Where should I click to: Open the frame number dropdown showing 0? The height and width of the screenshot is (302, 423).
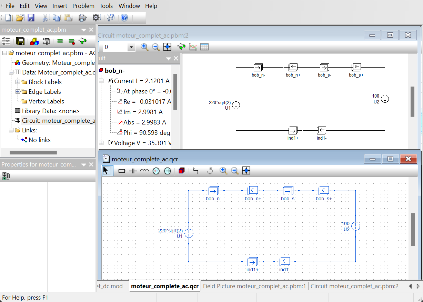click(x=131, y=47)
